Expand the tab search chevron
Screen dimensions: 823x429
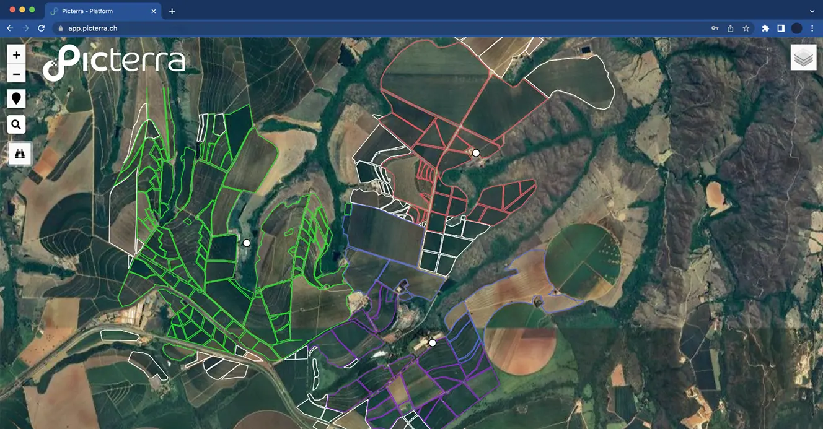pyautogui.click(x=812, y=11)
